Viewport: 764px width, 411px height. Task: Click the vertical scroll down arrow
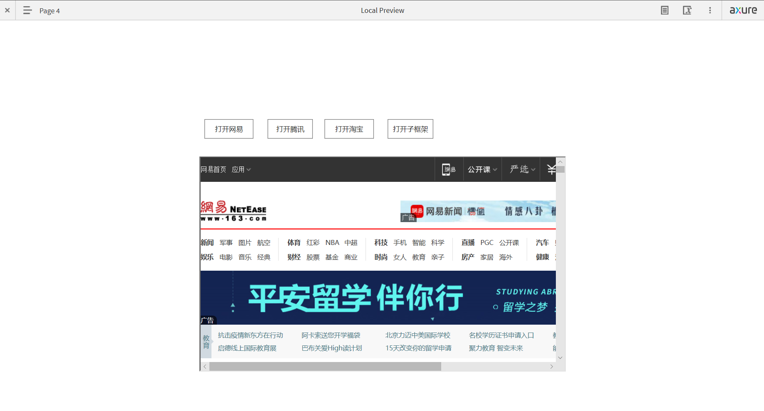(560, 357)
